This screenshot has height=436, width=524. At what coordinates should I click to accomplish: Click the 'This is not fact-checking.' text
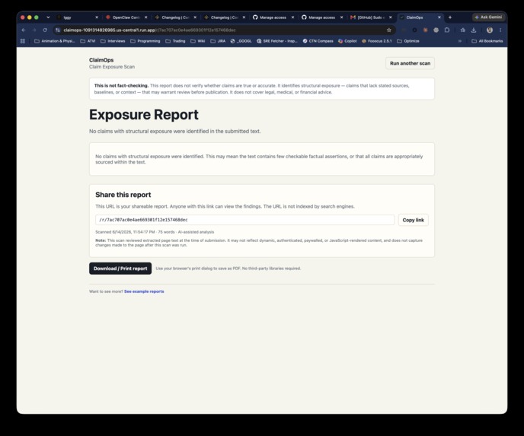pos(121,85)
